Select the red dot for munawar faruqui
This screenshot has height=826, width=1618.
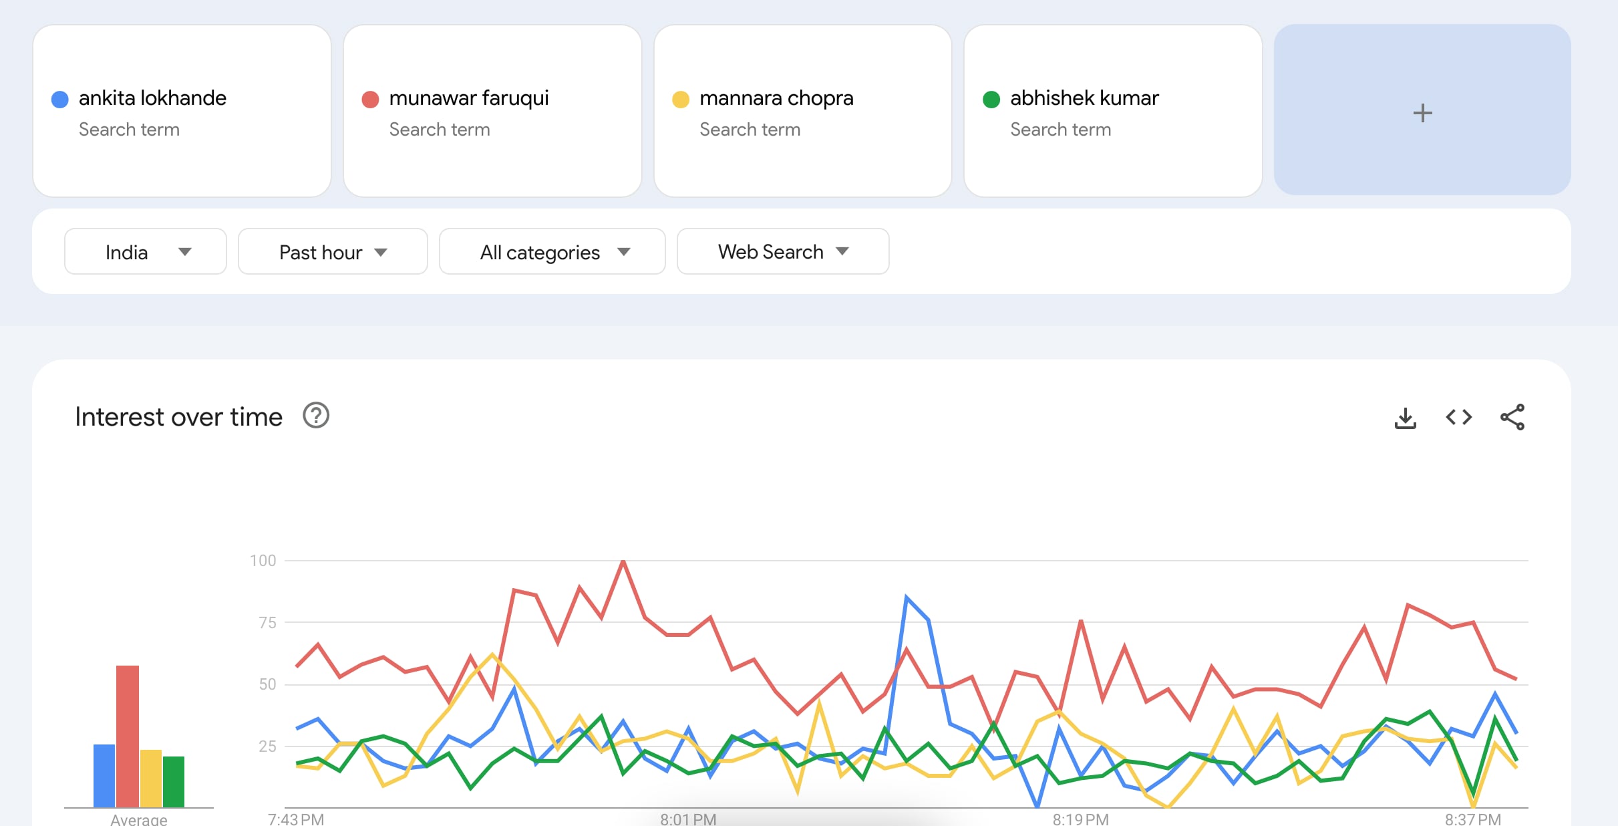(370, 100)
